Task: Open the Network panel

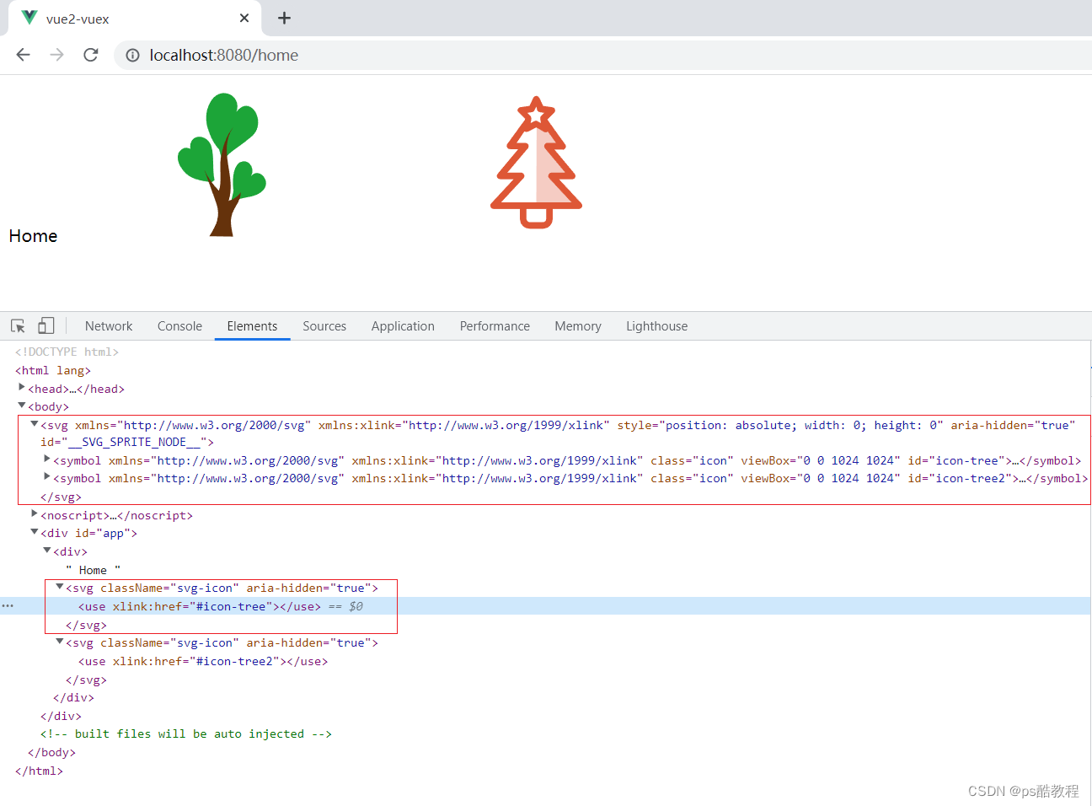Action: (109, 325)
